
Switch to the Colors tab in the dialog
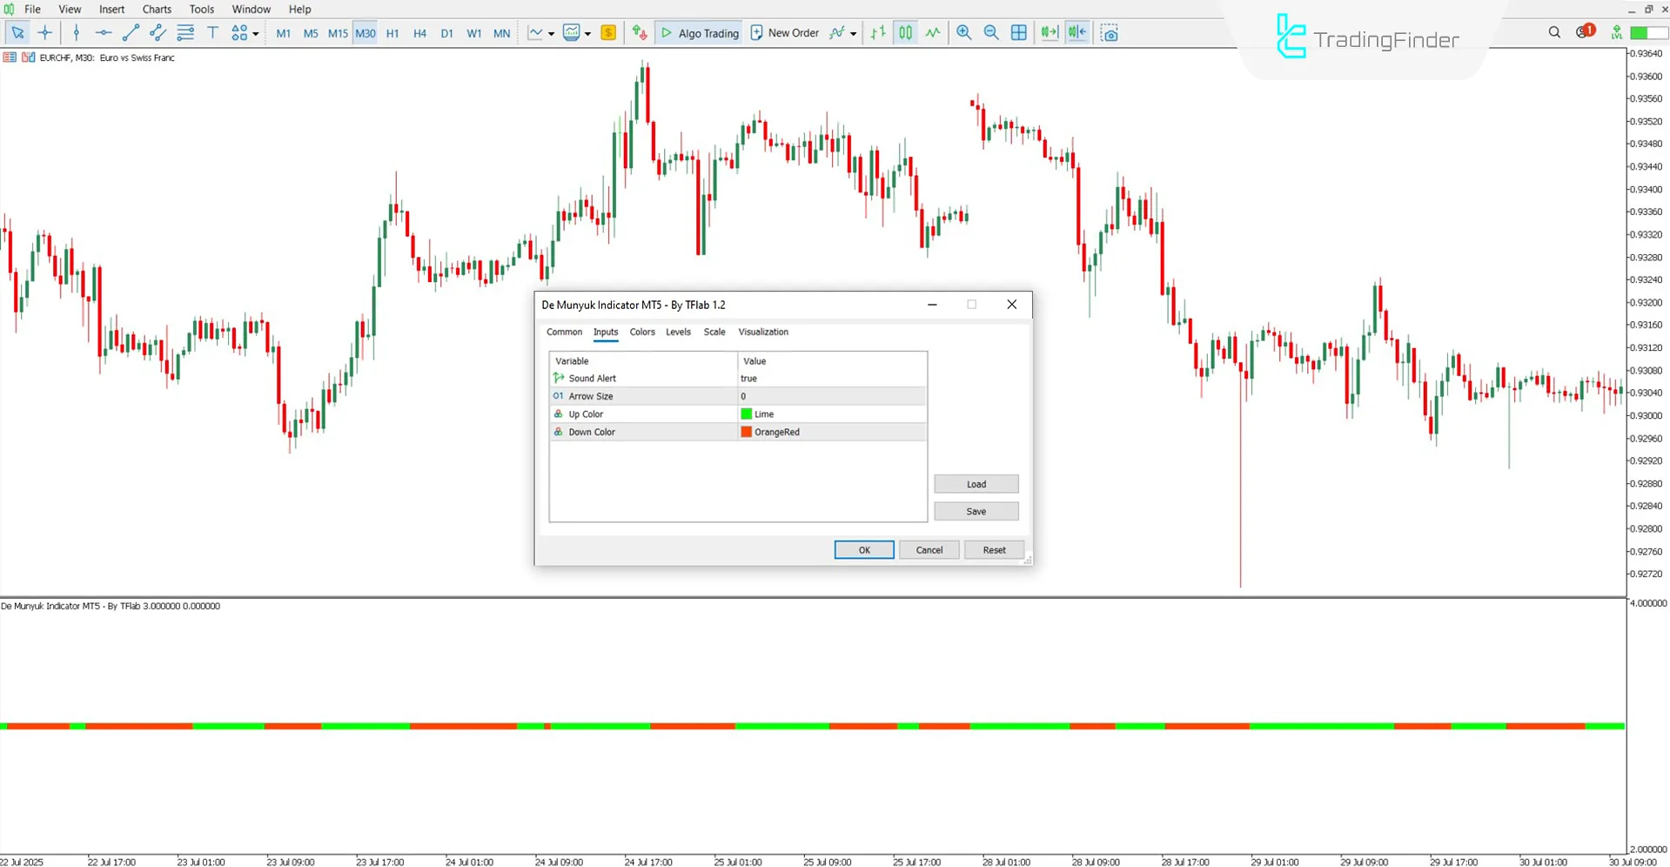click(x=642, y=332)
